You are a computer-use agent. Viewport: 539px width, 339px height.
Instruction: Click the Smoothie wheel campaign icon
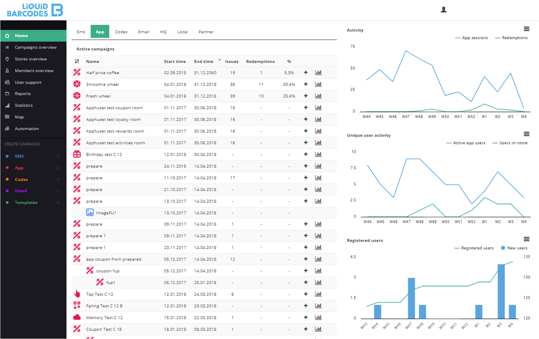77,84
